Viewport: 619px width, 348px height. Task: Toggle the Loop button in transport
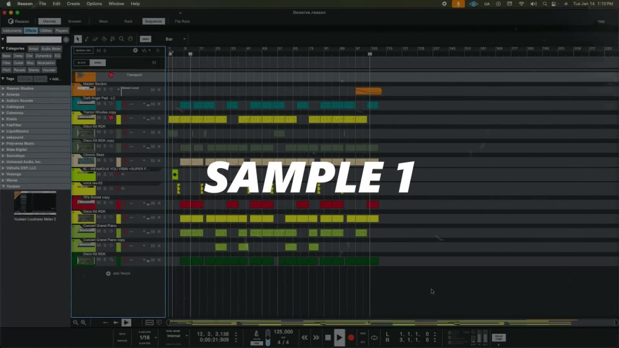374,337
